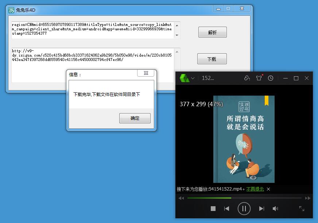Skip to the previous video
Viewport: 318px width, 223px height.
coord(226,208)
